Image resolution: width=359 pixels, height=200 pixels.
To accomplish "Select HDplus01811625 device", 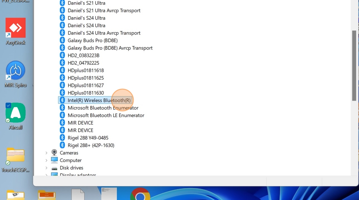I will (86, 78).
